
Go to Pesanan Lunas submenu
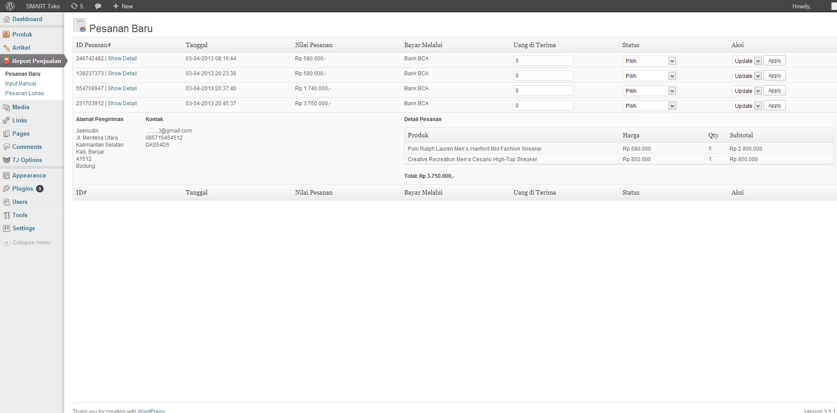pyautogui.click(x=25, y=93)
